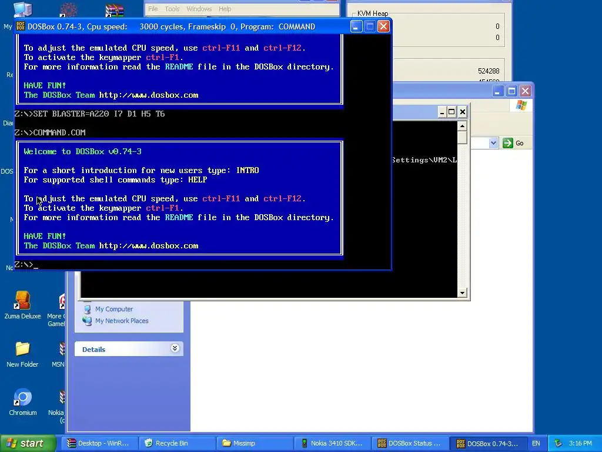Switch to Missimp taskbar button

[255, 443]
